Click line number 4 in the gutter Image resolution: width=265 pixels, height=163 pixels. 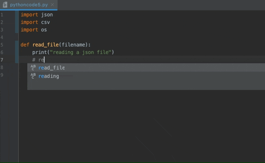pyautogui.click(x=2, y=37)
